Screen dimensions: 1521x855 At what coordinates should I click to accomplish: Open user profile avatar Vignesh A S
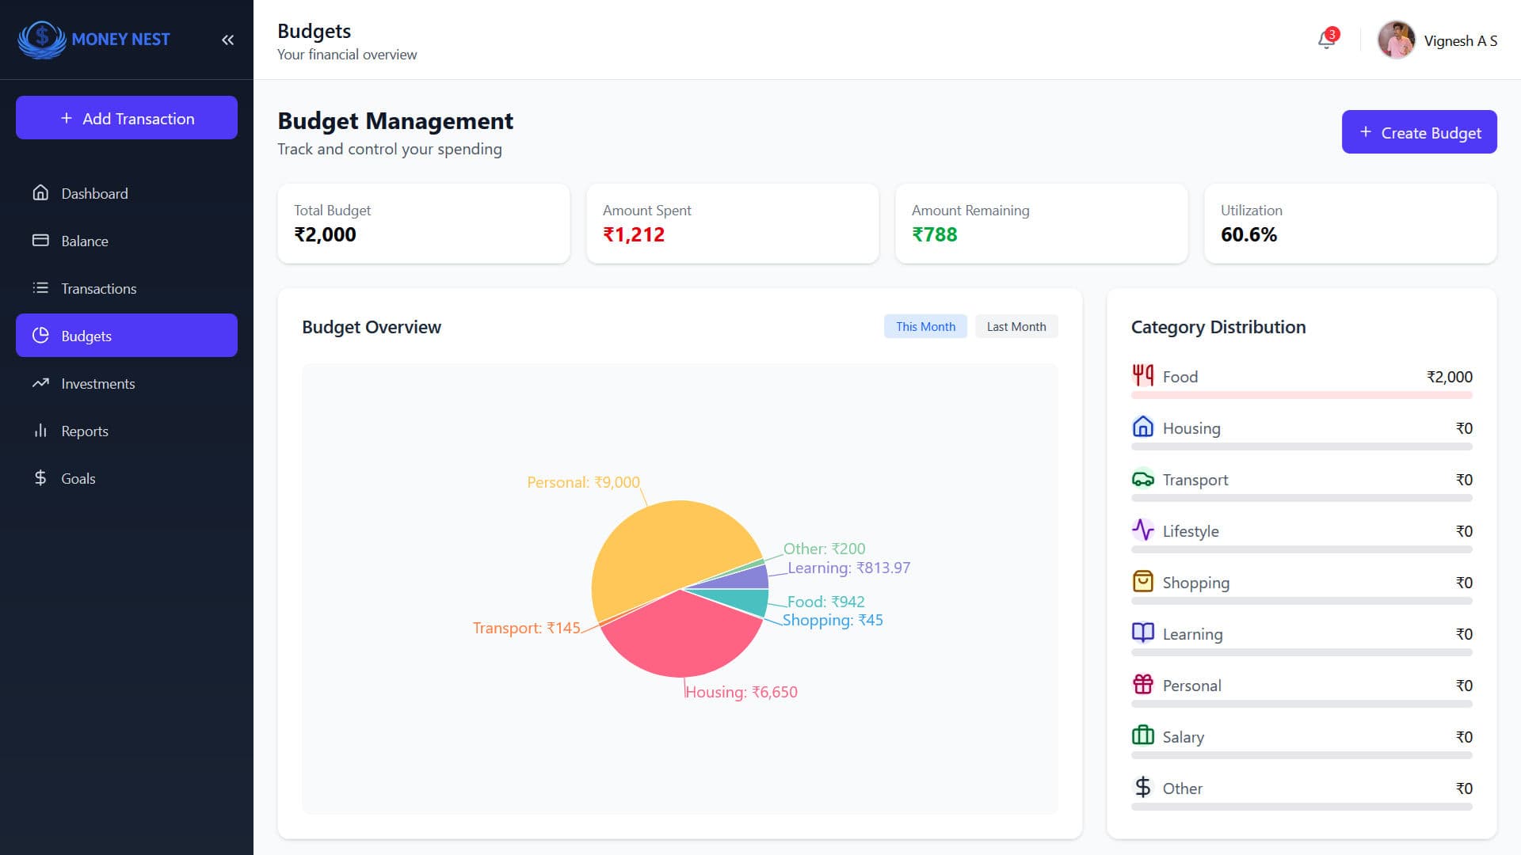(1396, 40)
